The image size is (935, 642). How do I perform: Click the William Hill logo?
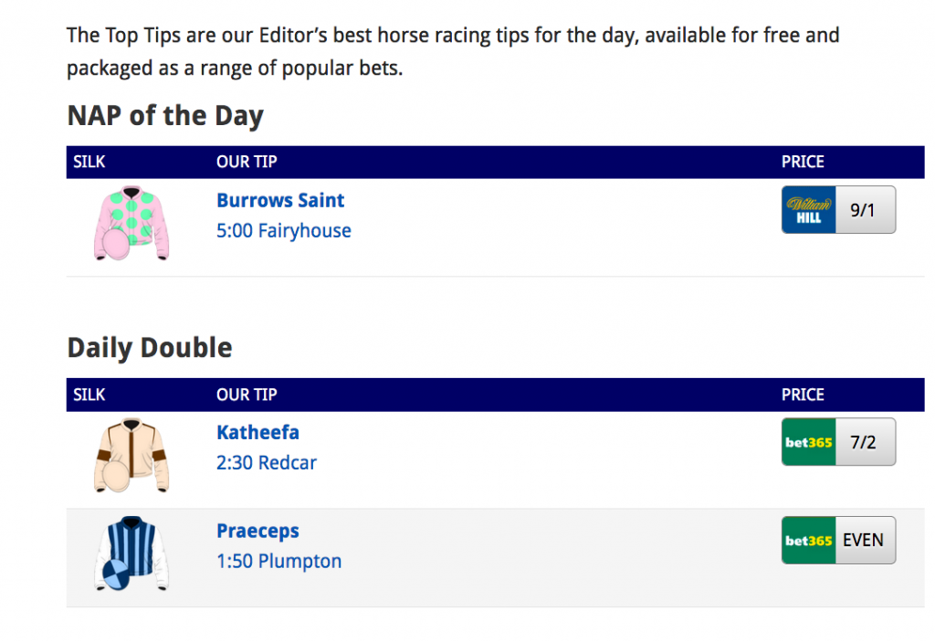coord(809,209)
